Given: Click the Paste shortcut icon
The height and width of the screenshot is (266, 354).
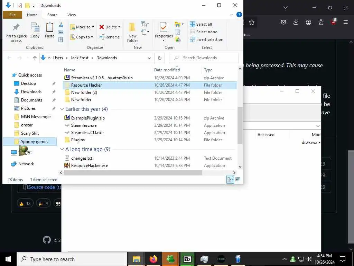Looking at the screenshot, I should click(x=61, y=39).
